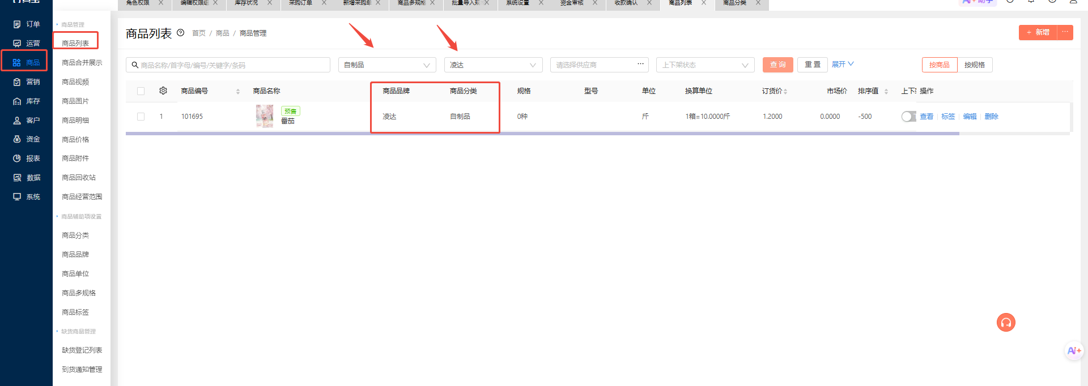
Task: Collapse the 商品辅助项设置 menu group
Action: point(79,217)
